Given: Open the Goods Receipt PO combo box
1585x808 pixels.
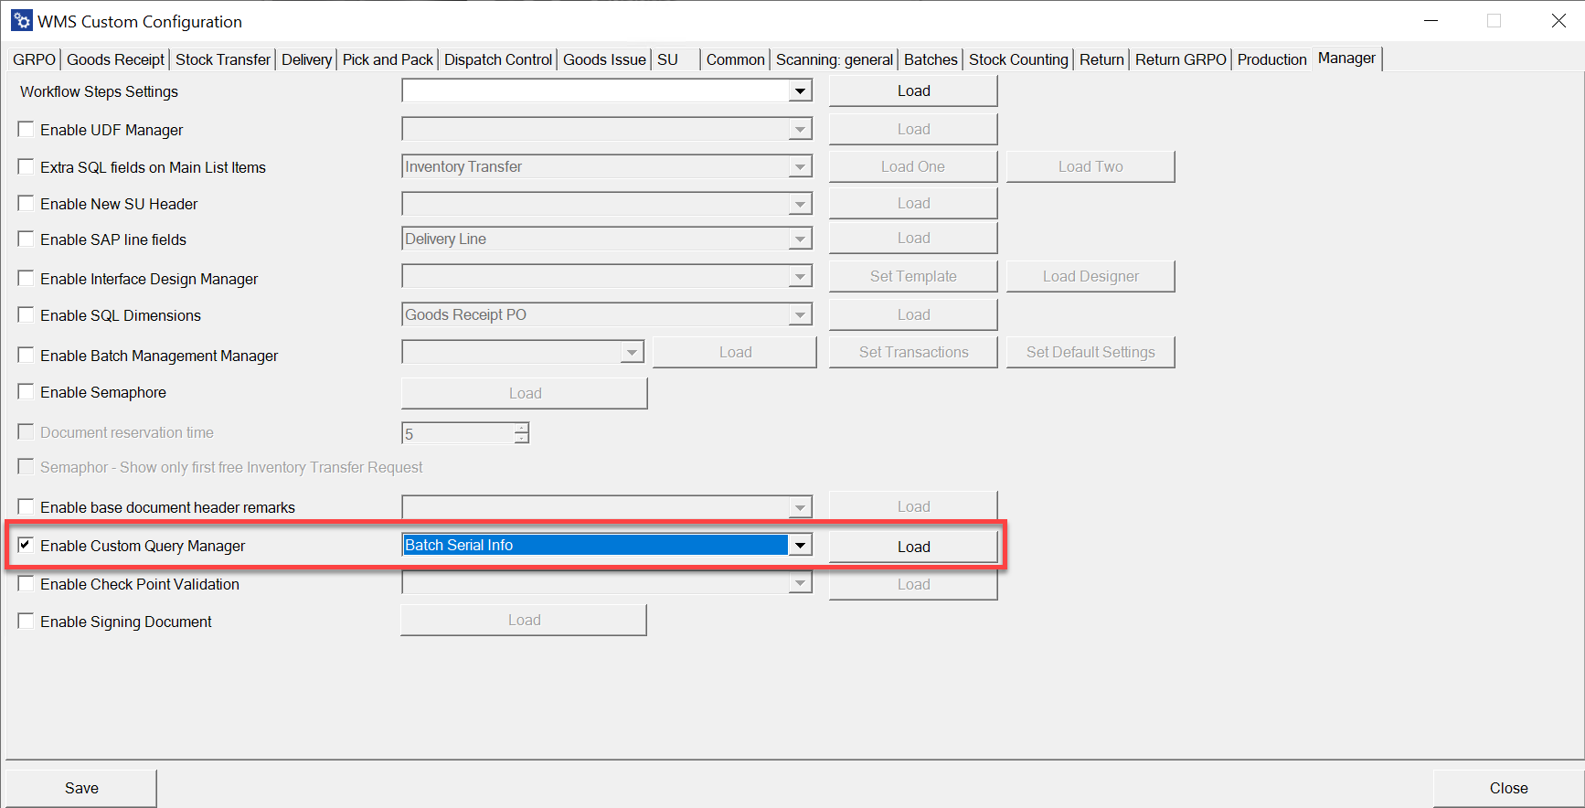Looking at the screenshot, I should [607, 314].
